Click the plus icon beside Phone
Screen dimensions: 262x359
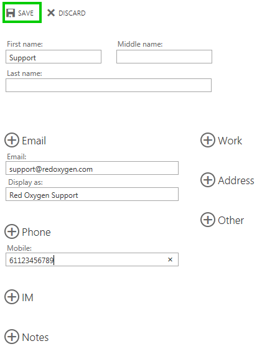click(x=12, y=231)
